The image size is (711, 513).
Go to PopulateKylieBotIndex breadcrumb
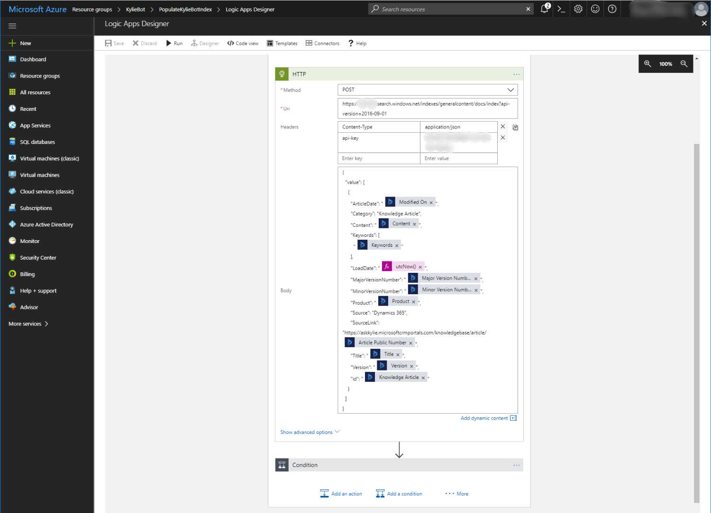coord(185,9)
